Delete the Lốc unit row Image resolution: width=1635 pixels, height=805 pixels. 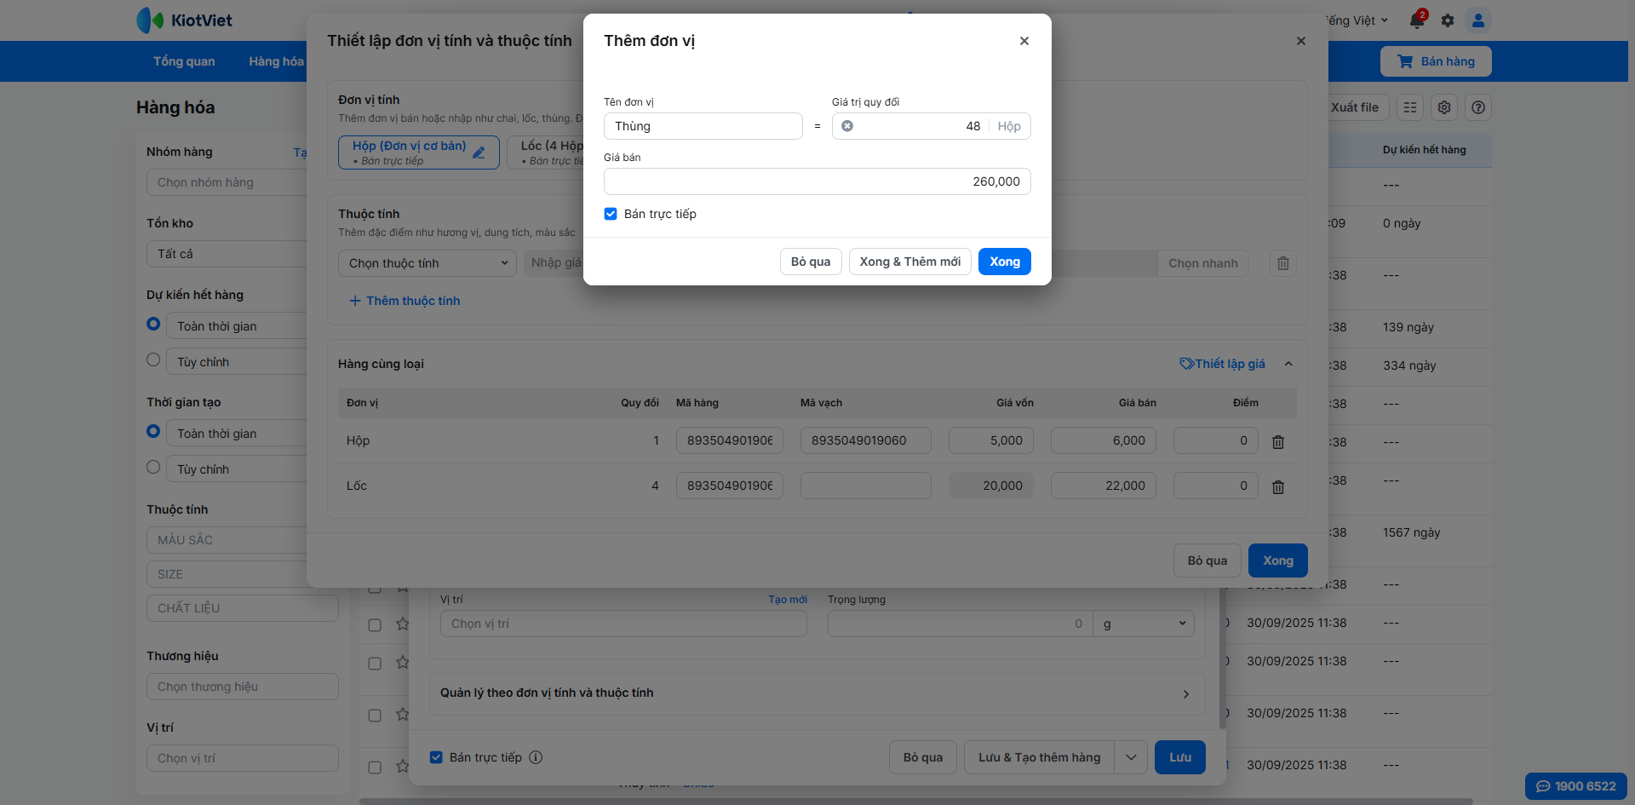(x=1278, y=487)
